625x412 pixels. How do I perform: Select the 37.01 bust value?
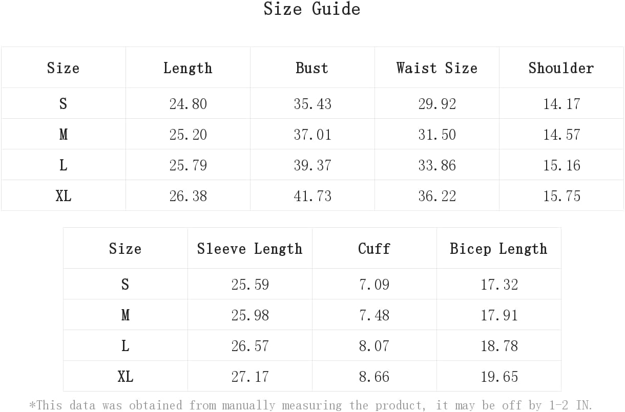tap(312, 135)
